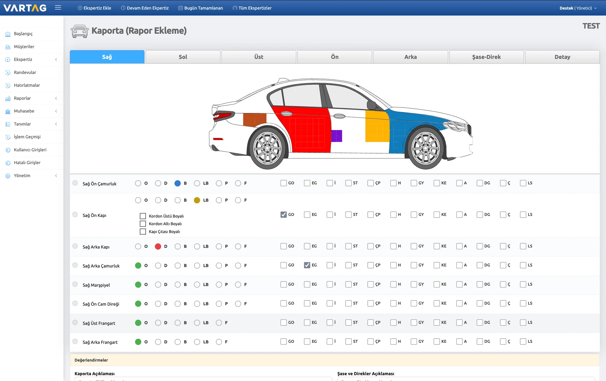Click the VARTAG logo
The height and width of the screenshot is (381, 606).
pyautogui.click(x=25, y=8)
